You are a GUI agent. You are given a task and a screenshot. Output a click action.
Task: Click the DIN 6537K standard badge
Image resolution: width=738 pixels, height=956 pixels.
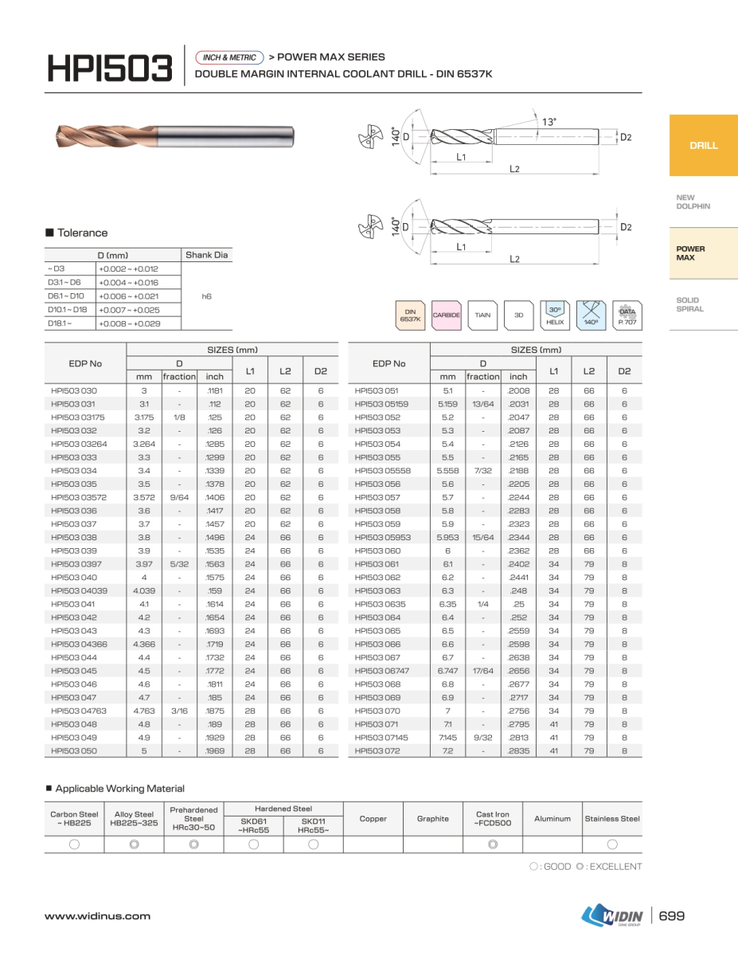tap(411, 315)
